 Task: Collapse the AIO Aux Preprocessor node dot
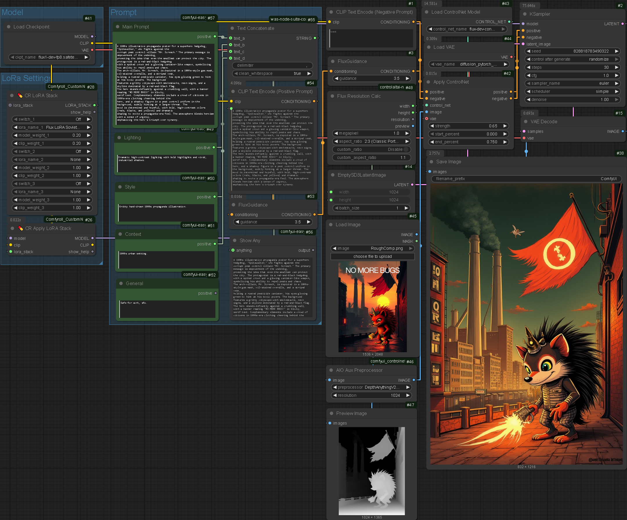click(x=331, y=370)
